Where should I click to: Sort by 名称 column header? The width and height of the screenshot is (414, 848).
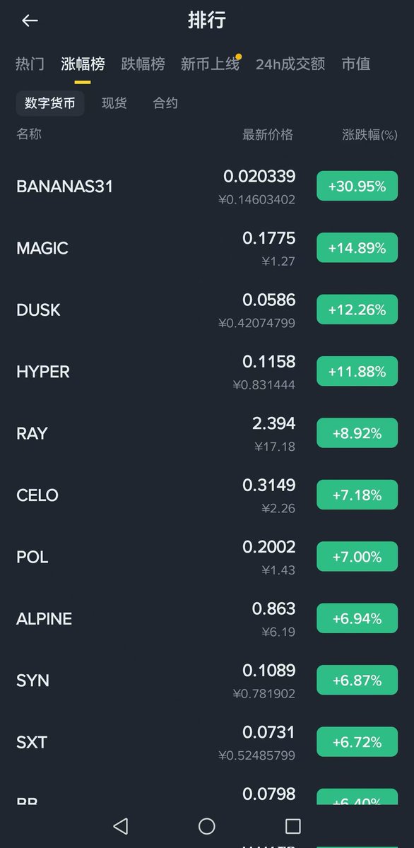29,134
